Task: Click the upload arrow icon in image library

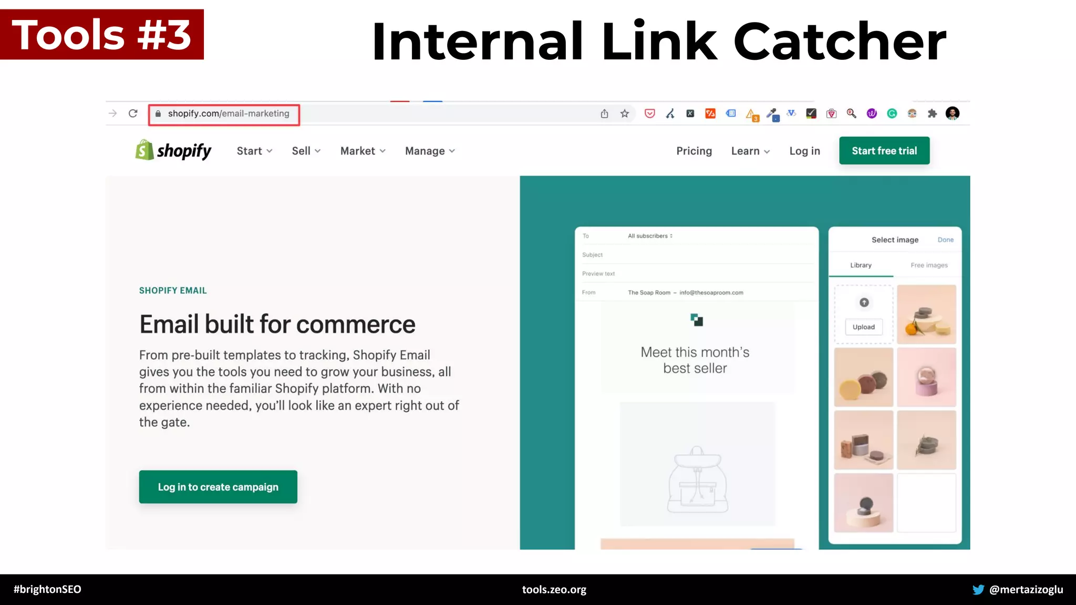Action: point(864,302)
